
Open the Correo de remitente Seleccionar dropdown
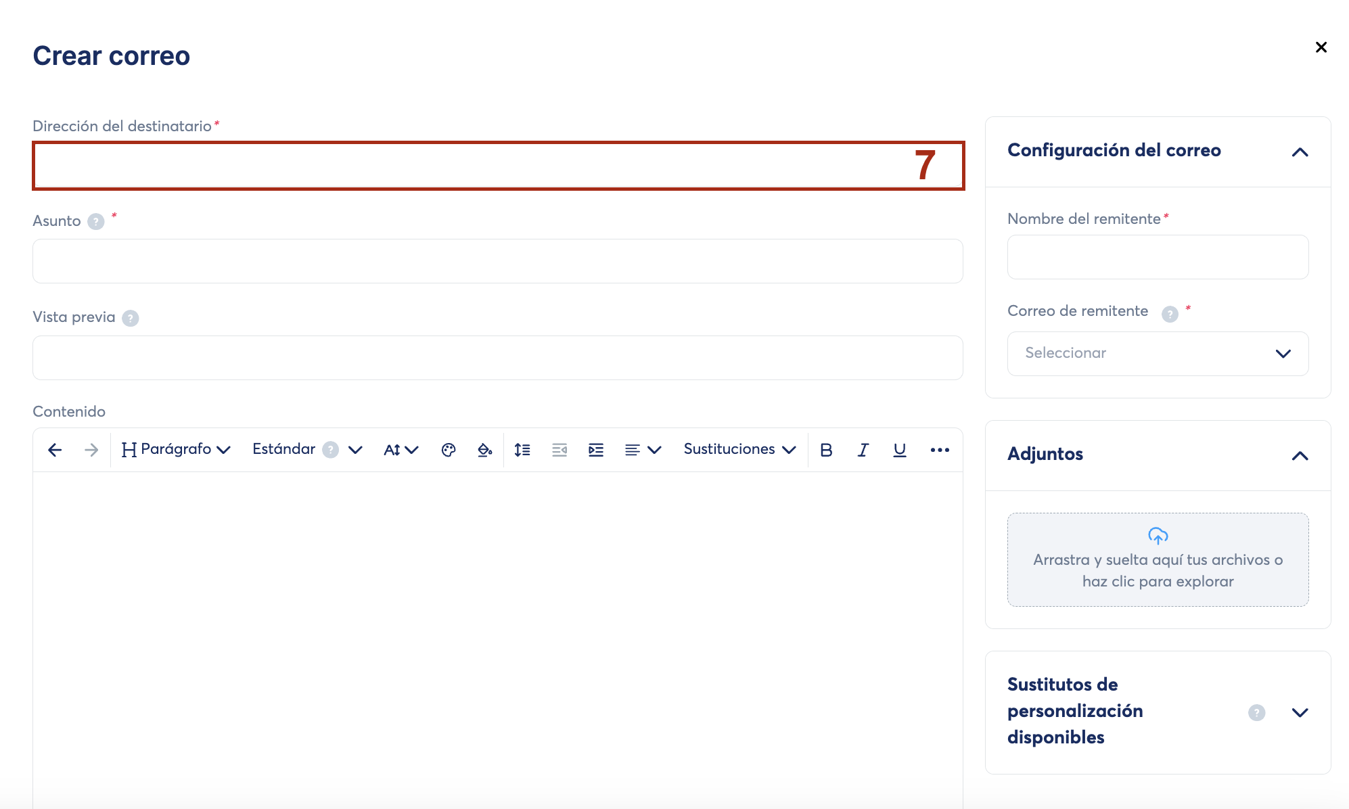pyautogui.click(x=1158, y=354)
